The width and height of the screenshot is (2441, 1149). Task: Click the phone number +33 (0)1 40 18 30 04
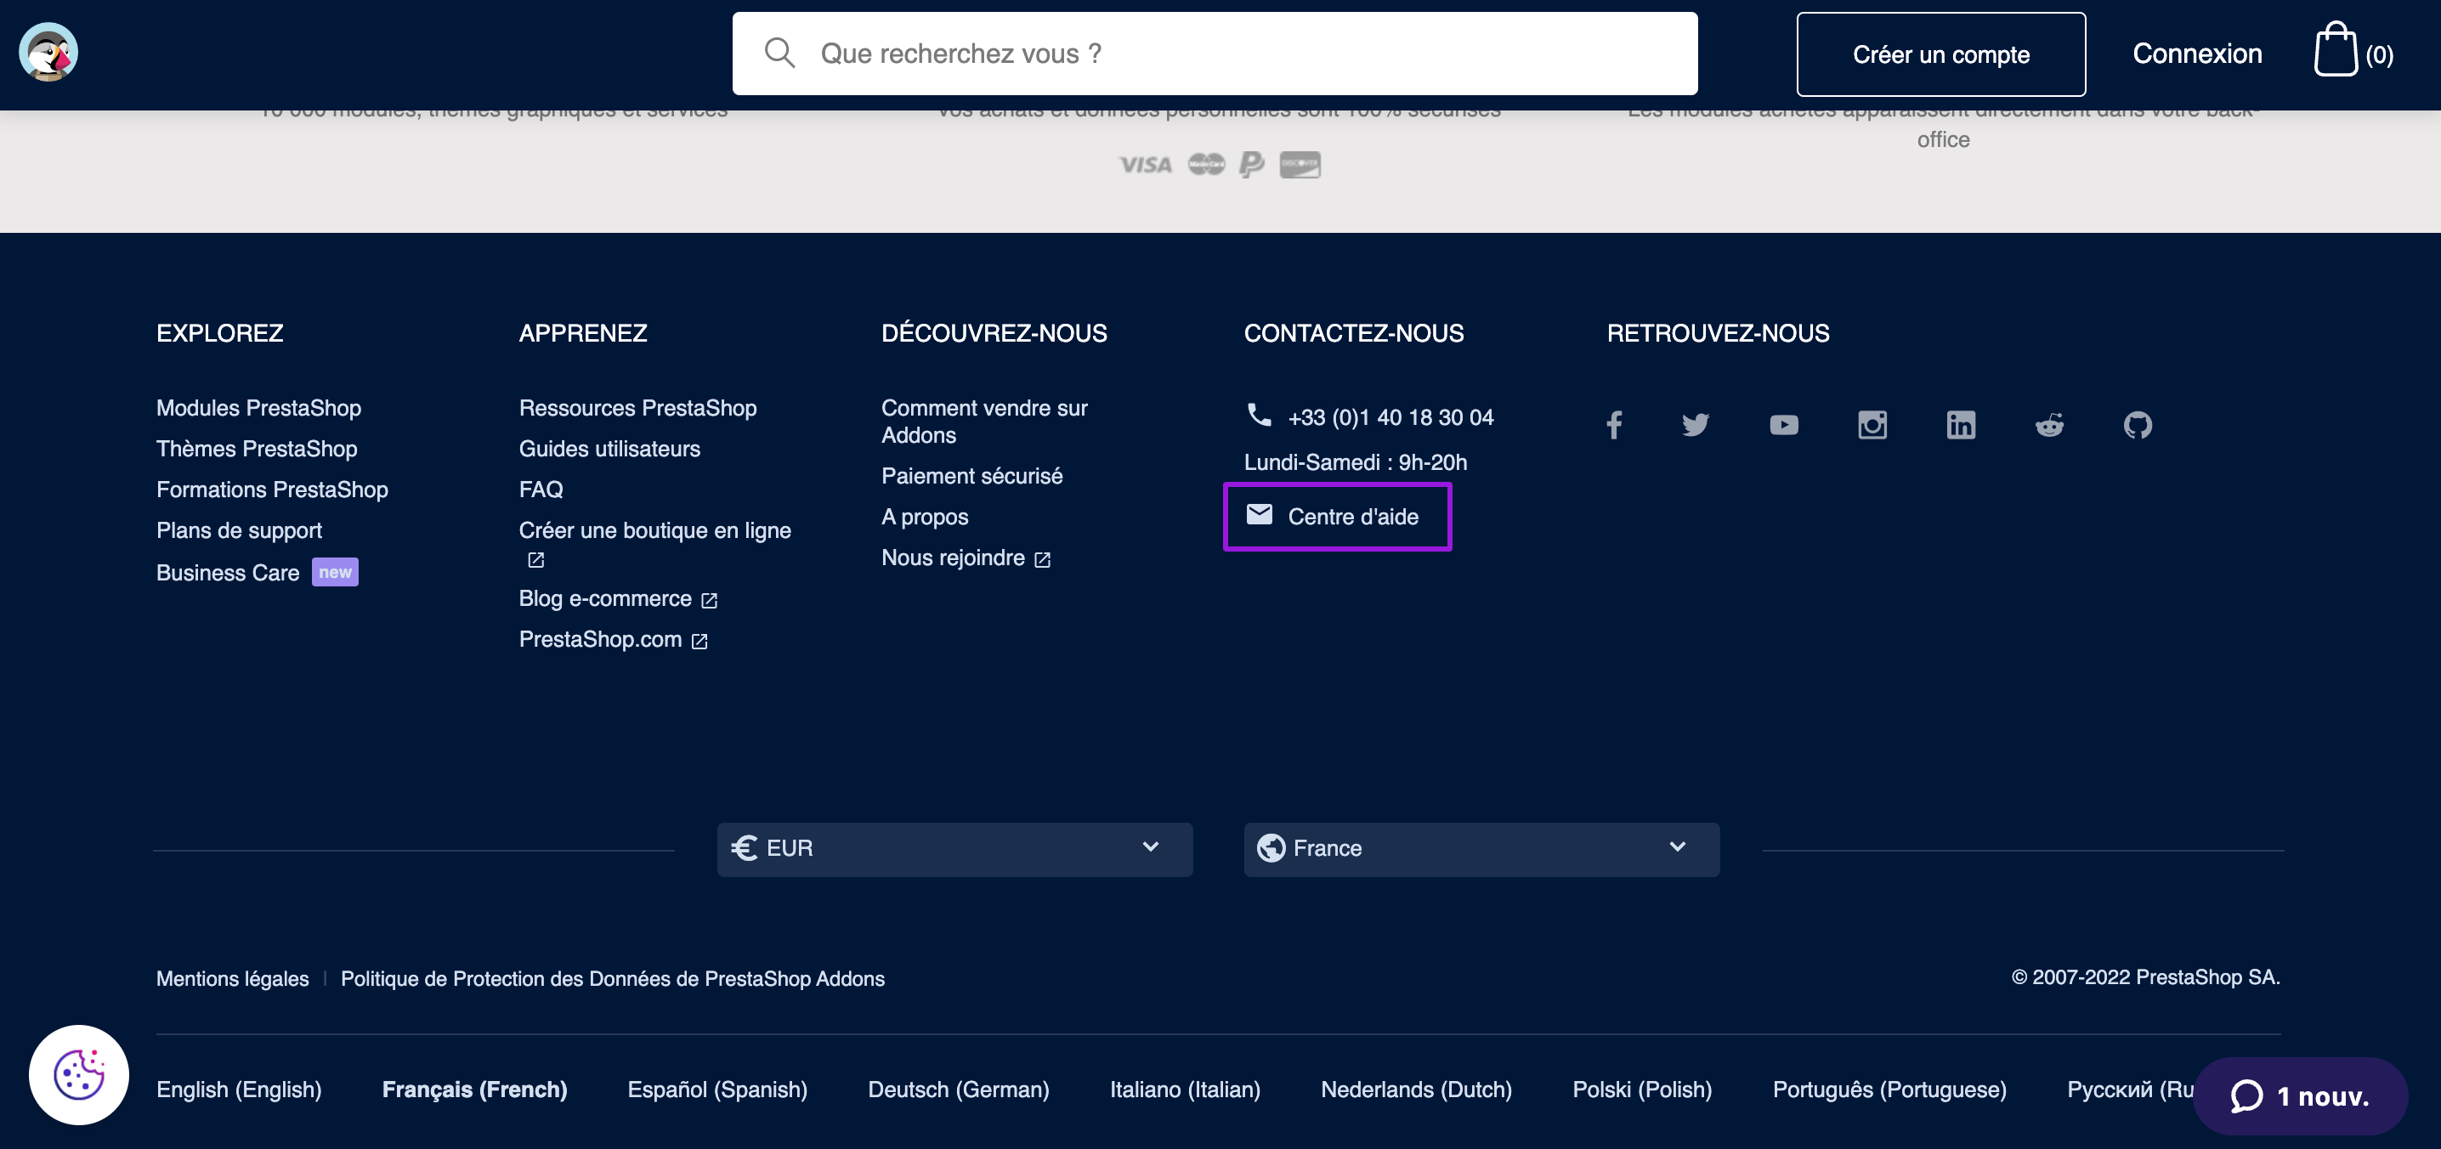1390,418
